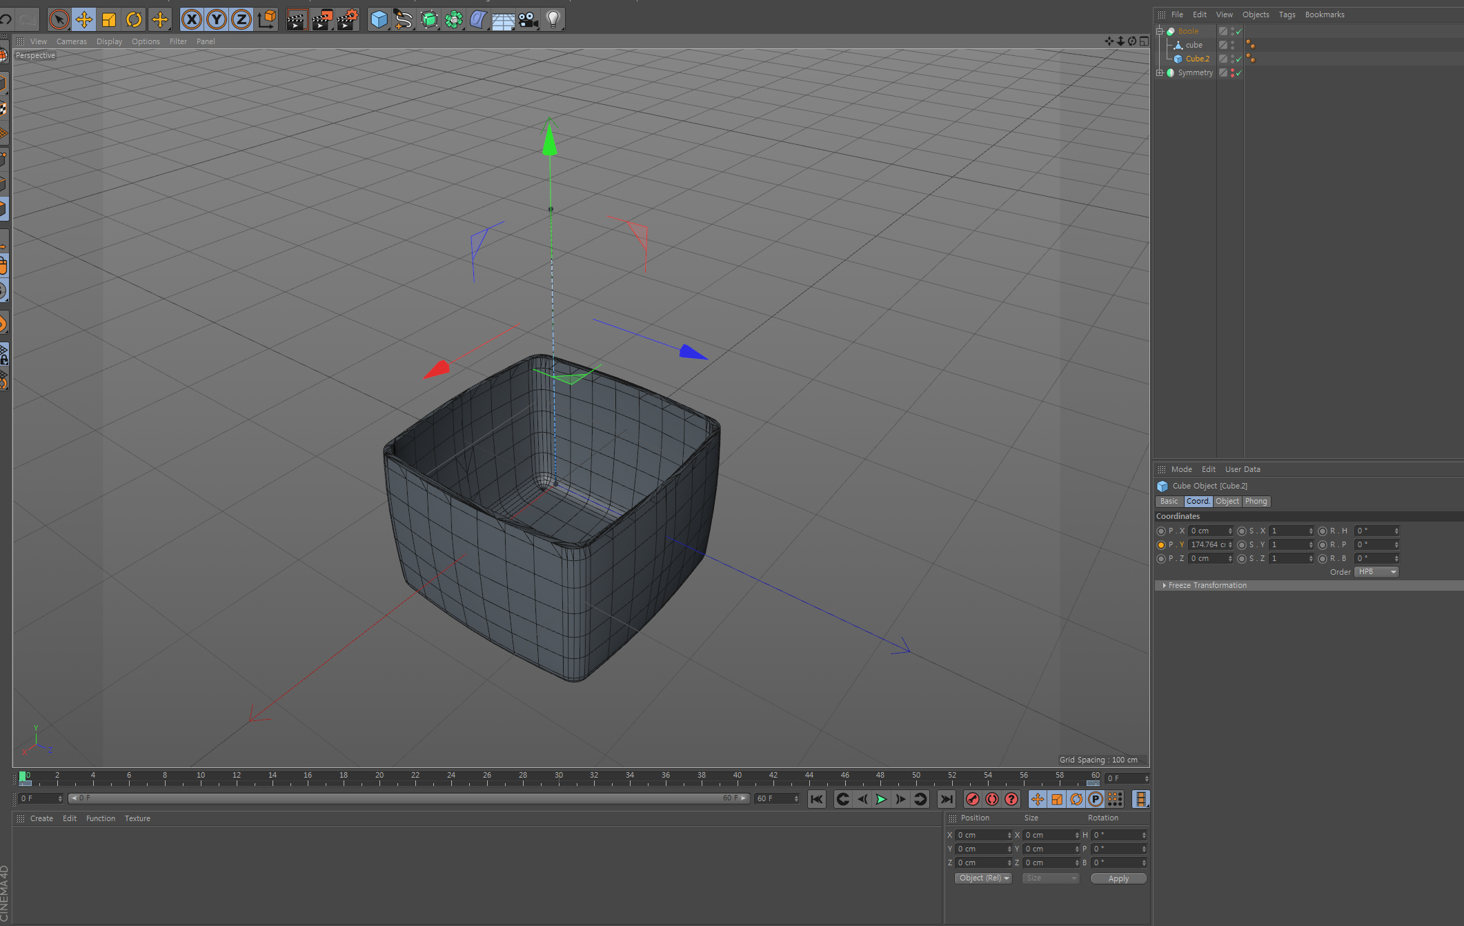Open the filmstrip timeline layout button
1464x926 pixels.
coord(1141,799)
